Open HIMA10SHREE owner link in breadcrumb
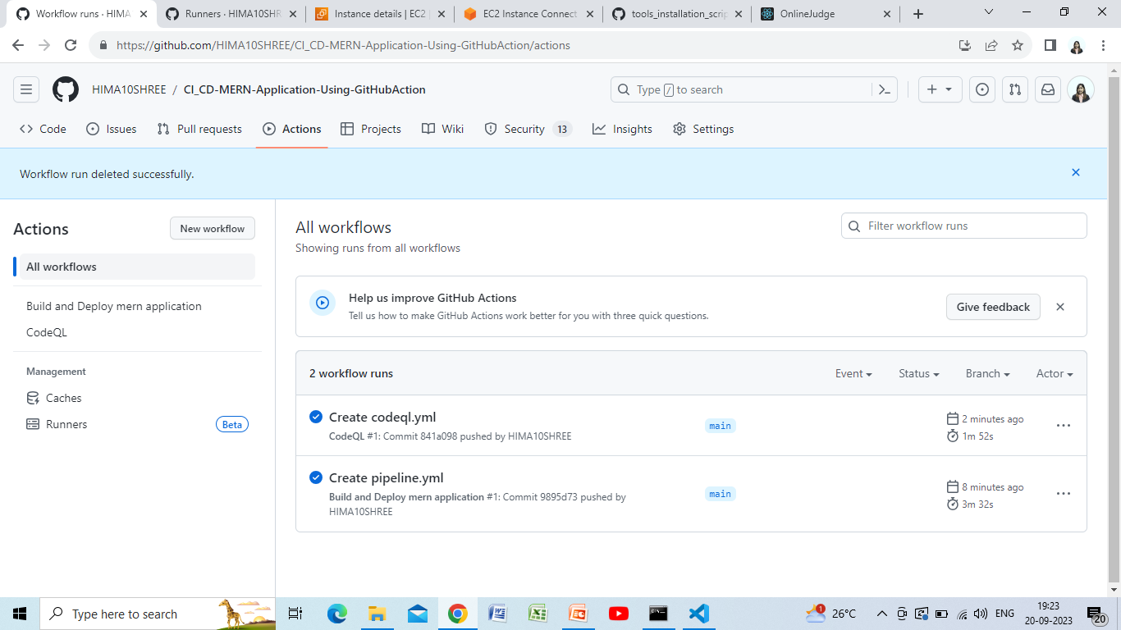The width and height of the screenshot is (1121, 630). pyautogui.click(x=129, y=89)
